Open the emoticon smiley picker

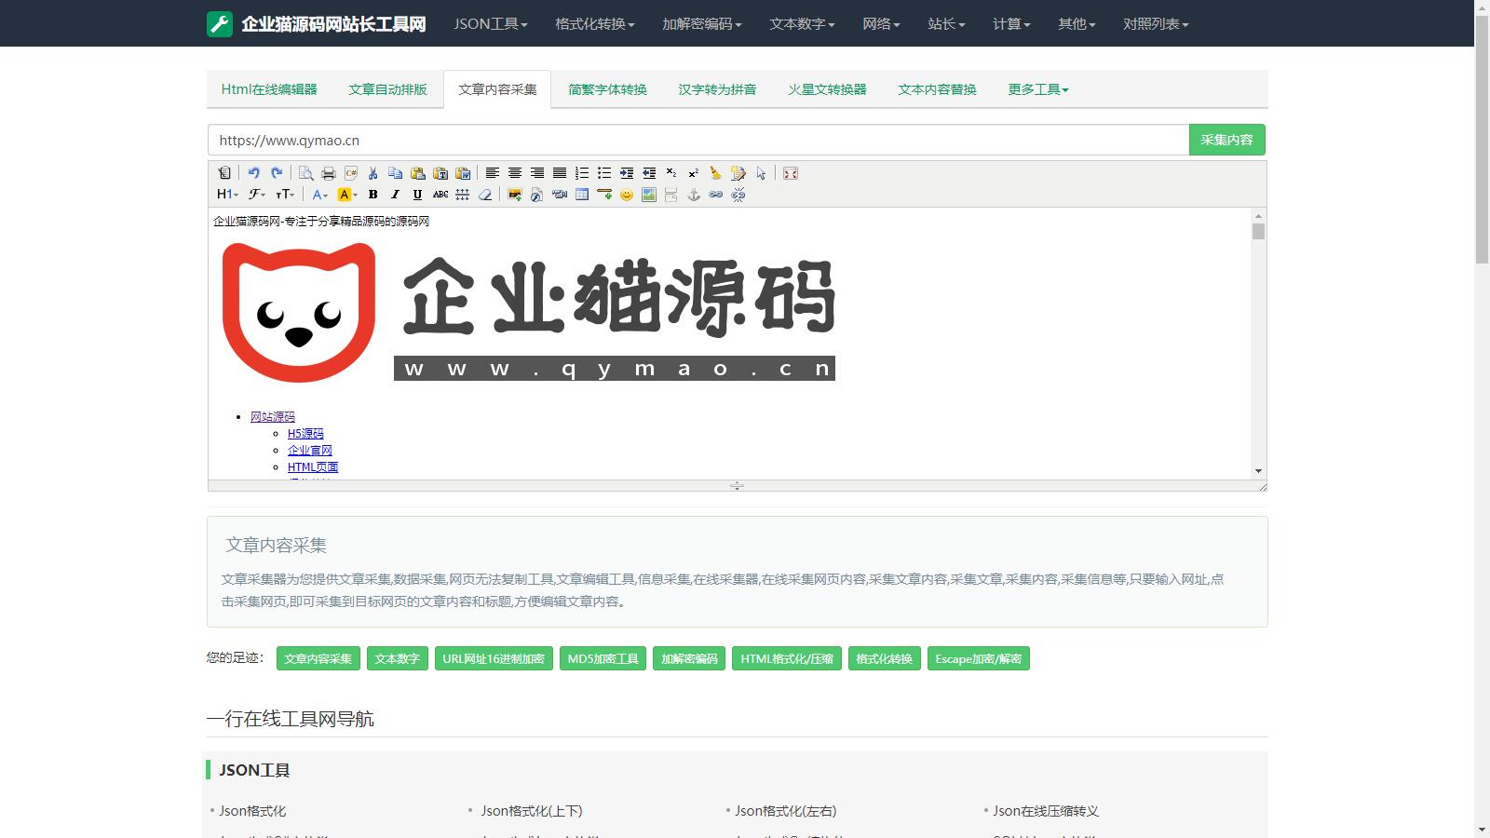(x=627, y=195)
